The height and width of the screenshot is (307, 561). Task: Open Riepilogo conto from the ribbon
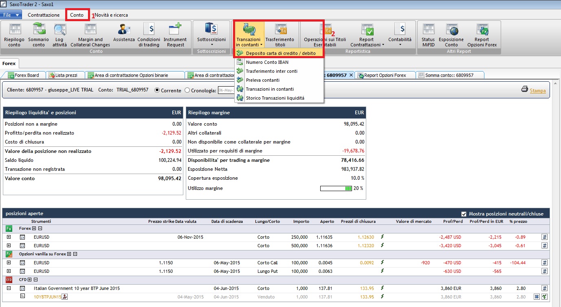click(x=14, y=35)
